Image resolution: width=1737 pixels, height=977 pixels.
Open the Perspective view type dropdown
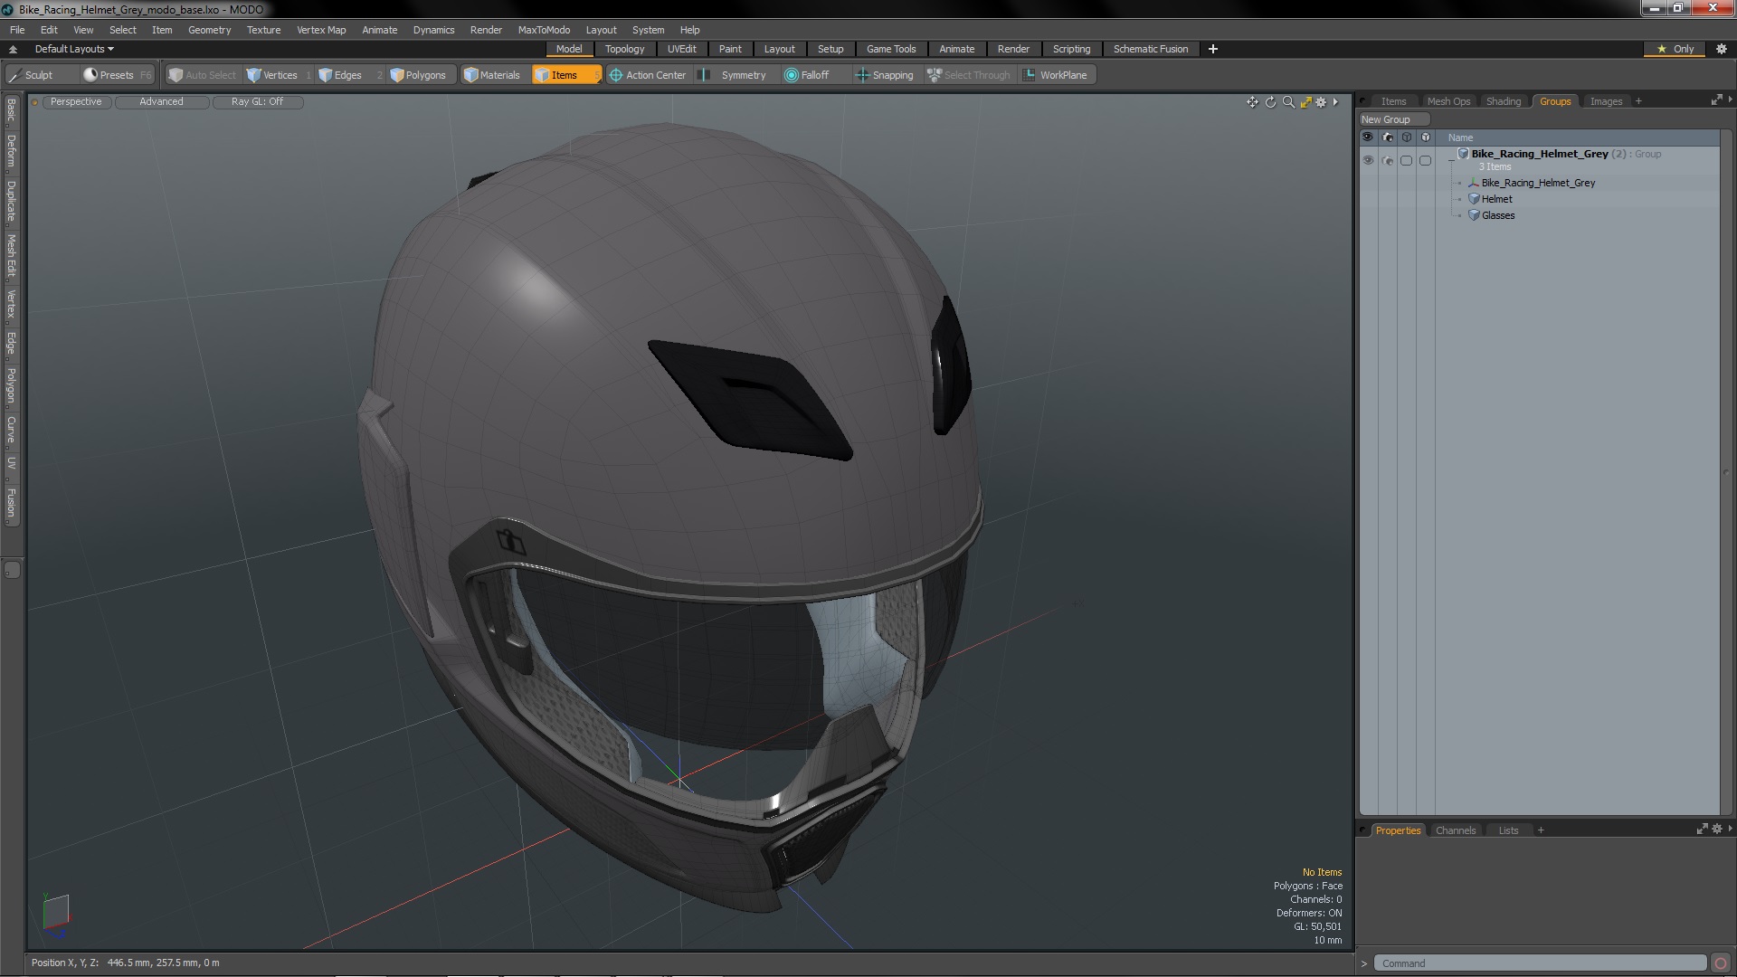click(x=76, y=101)
